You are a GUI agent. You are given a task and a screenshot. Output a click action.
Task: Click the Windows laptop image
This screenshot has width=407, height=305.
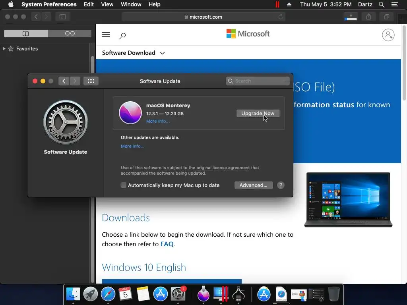[x=348, y=200]
